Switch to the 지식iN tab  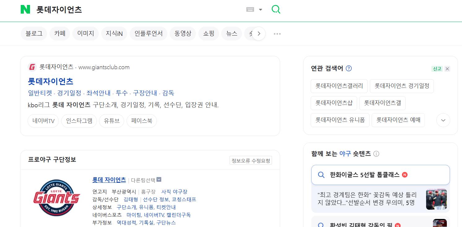tap(114, 33)
